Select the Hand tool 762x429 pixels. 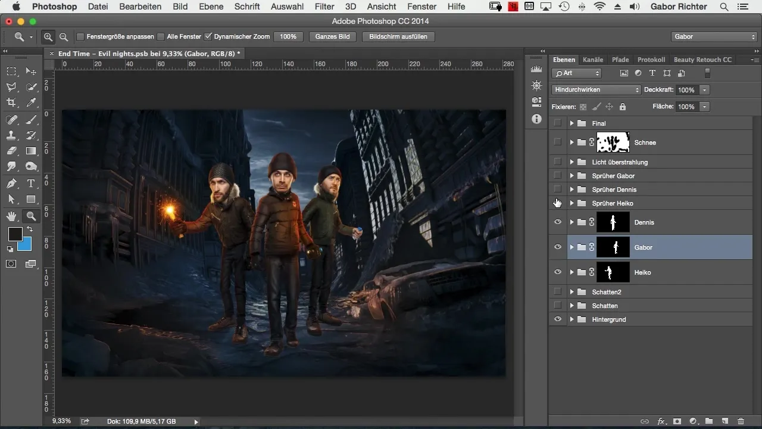coord(11,216)
